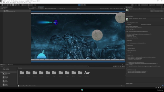The width and height of the screenshot is (164, 92).
Task: Lock the Hierarchy panel
Action: pos(28,7)
